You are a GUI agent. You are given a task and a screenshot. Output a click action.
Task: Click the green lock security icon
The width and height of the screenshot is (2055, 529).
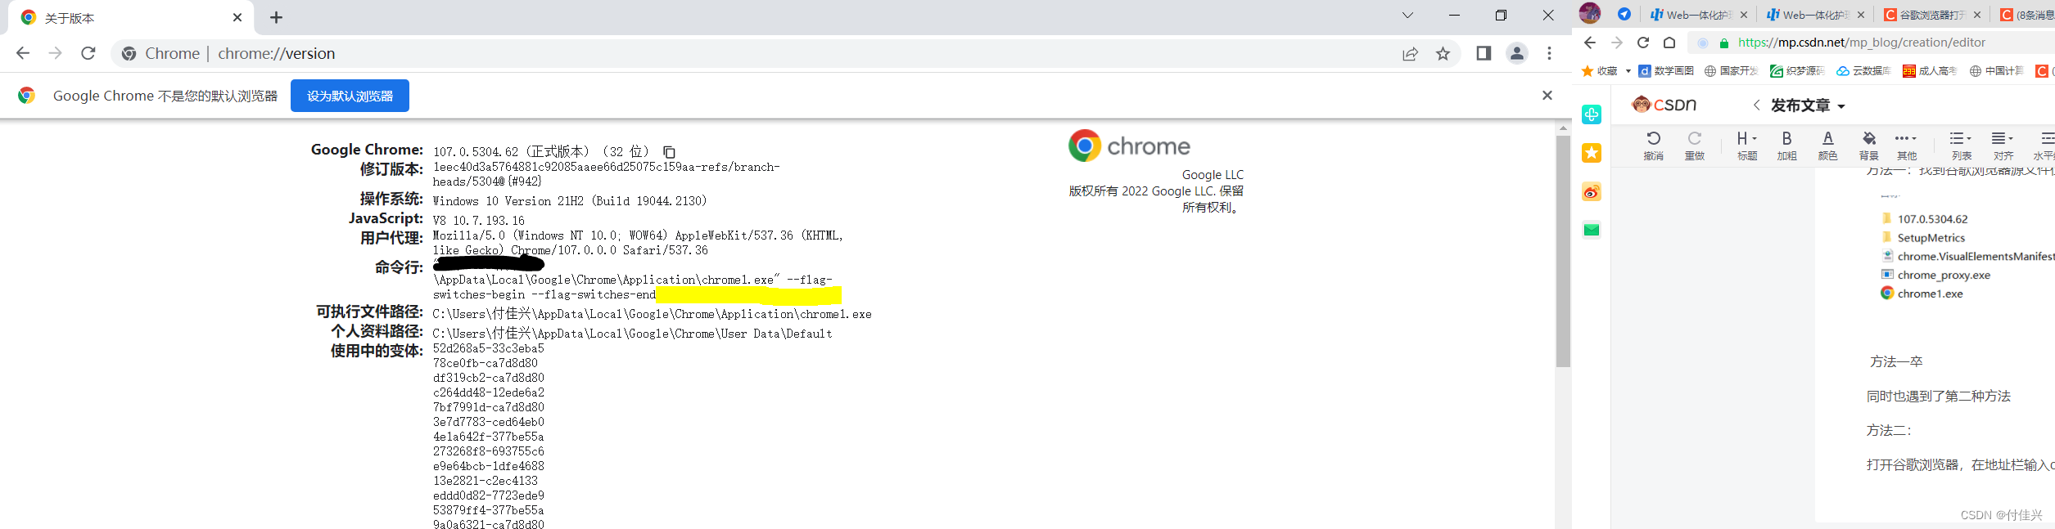pos(1724,43)
